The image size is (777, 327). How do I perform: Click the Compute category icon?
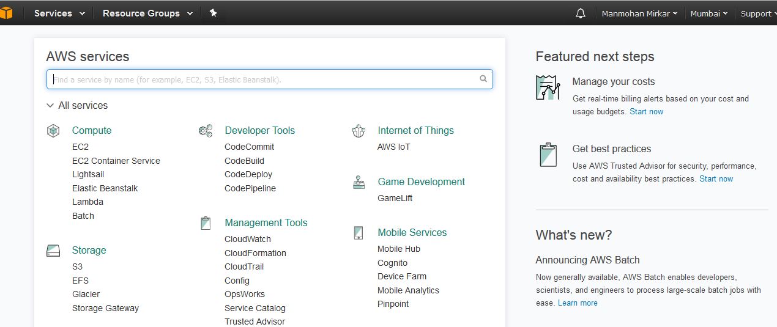coord(53,130)
